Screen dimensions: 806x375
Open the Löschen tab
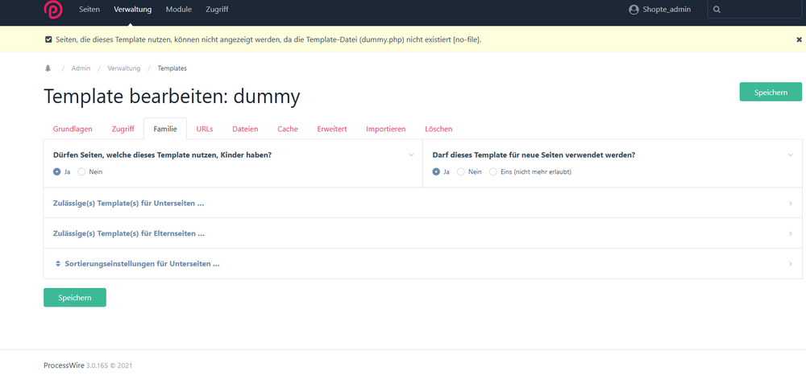coord(438,129)
